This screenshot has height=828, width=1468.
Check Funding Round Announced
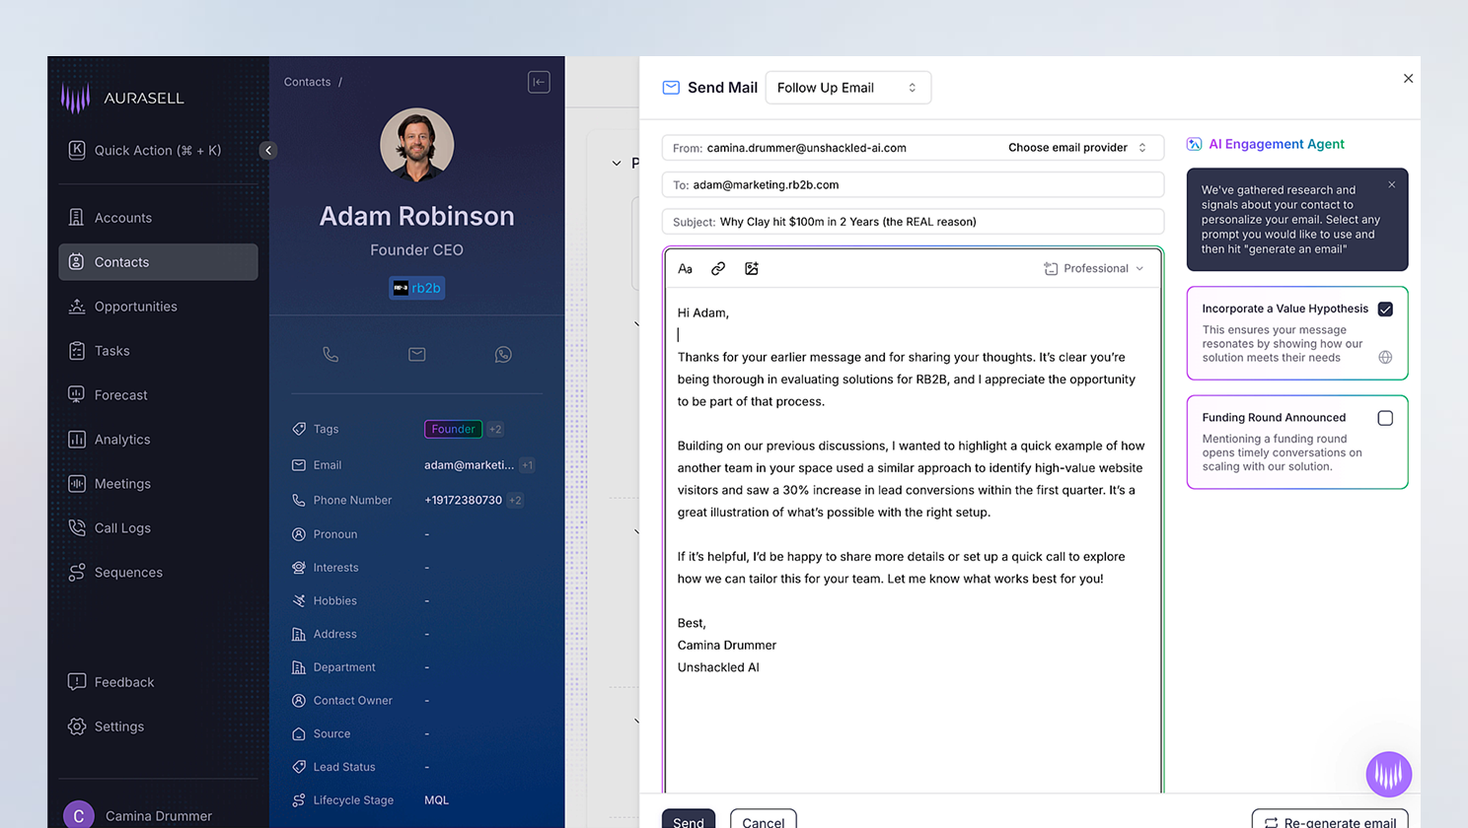click(1385, 418)
